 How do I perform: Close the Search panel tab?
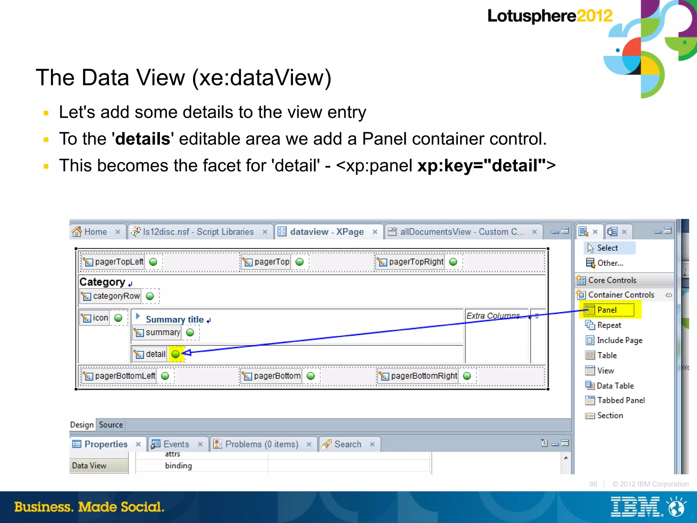click(372, 444)
